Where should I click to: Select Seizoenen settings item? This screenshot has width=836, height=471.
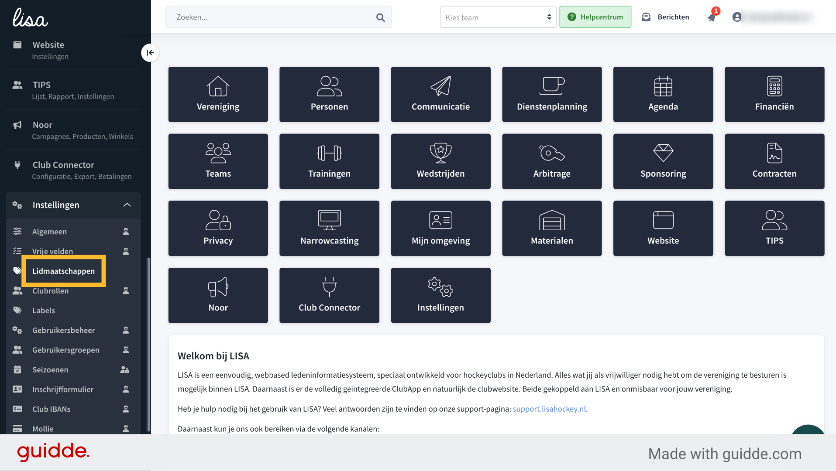73,370
